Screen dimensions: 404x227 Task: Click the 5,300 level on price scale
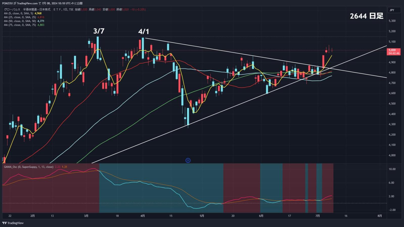pyautogui.click(x=392, y=21)
